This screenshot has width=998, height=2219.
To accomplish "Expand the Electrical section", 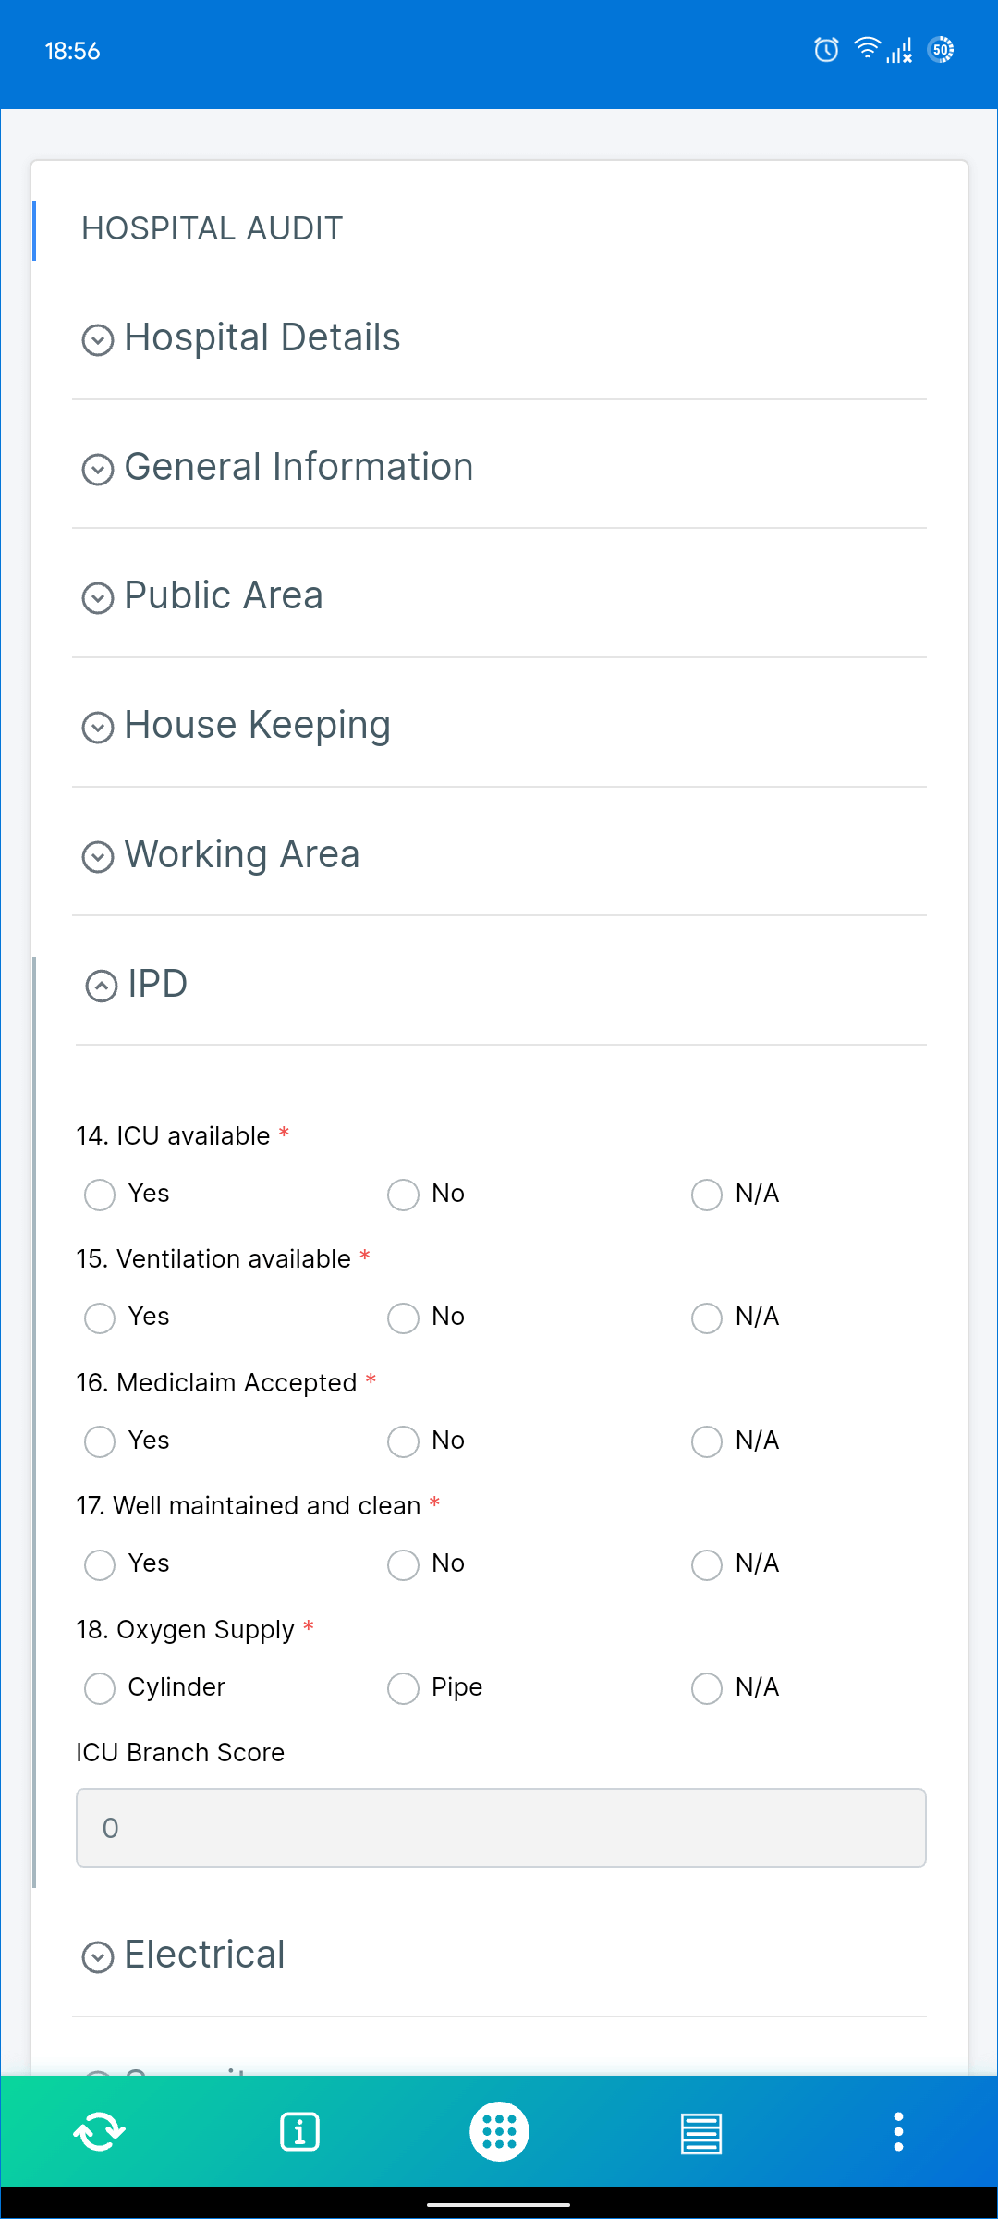I will [x=204, y=1954].
